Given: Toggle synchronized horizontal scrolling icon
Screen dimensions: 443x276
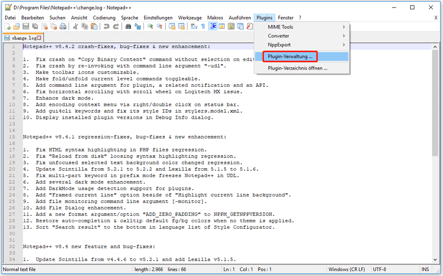Looking at the screenshot, I should click(x=181, y=27).
